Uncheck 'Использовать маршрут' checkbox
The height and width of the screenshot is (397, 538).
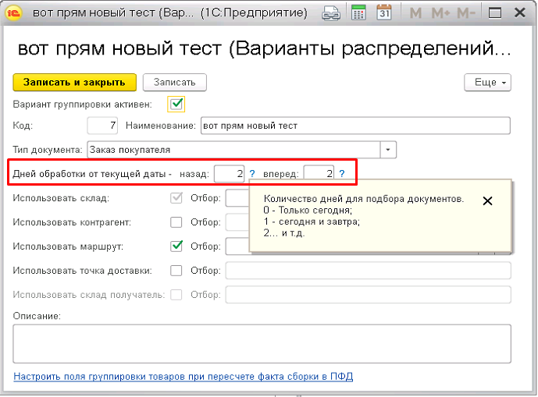pyautogui.click(x=176, y=246)
